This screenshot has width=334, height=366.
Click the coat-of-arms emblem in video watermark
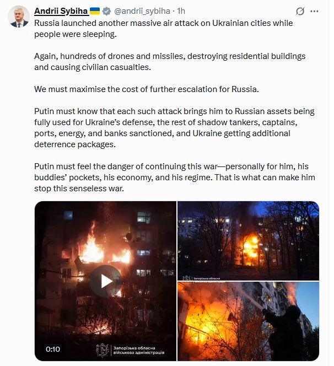(x=102, y=350)
